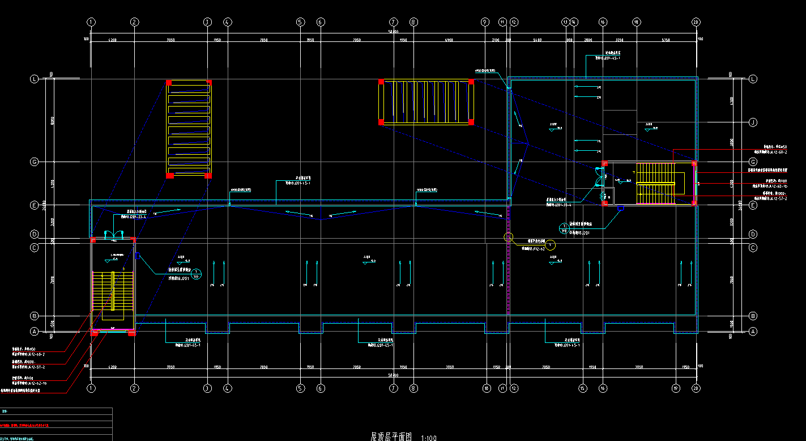Select the yellow staircase in the left stairwell
This screenshot has width=806, height=441.
113,291
